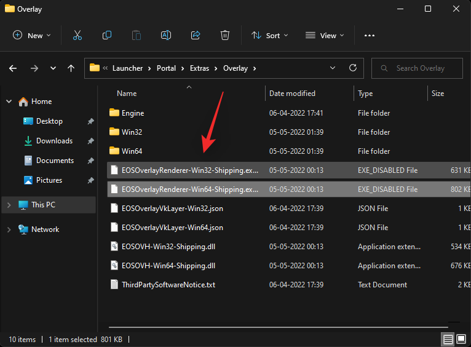Open the New item dropdown

point(32,35)
